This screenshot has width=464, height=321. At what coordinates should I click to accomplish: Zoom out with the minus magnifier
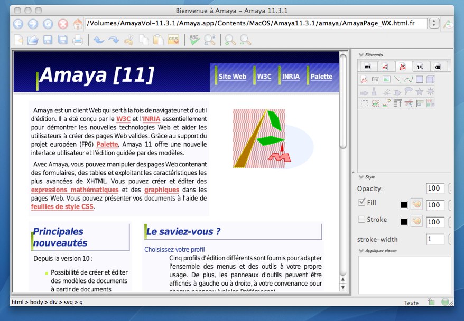coord(245,40)
